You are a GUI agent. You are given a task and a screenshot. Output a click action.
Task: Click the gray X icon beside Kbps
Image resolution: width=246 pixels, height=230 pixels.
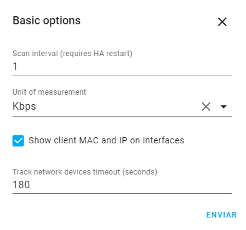[x=206, y=107]
